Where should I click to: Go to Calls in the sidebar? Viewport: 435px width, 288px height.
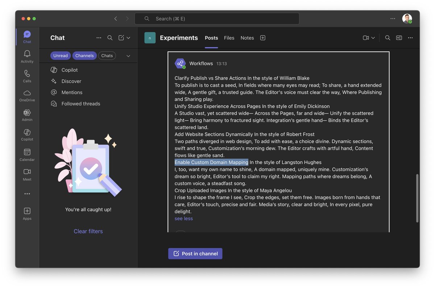(x=27, y=76)
